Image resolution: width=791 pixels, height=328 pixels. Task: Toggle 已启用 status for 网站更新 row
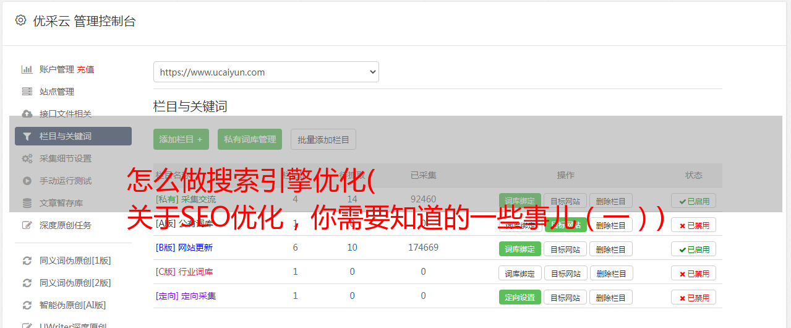(x=694, y=249)
